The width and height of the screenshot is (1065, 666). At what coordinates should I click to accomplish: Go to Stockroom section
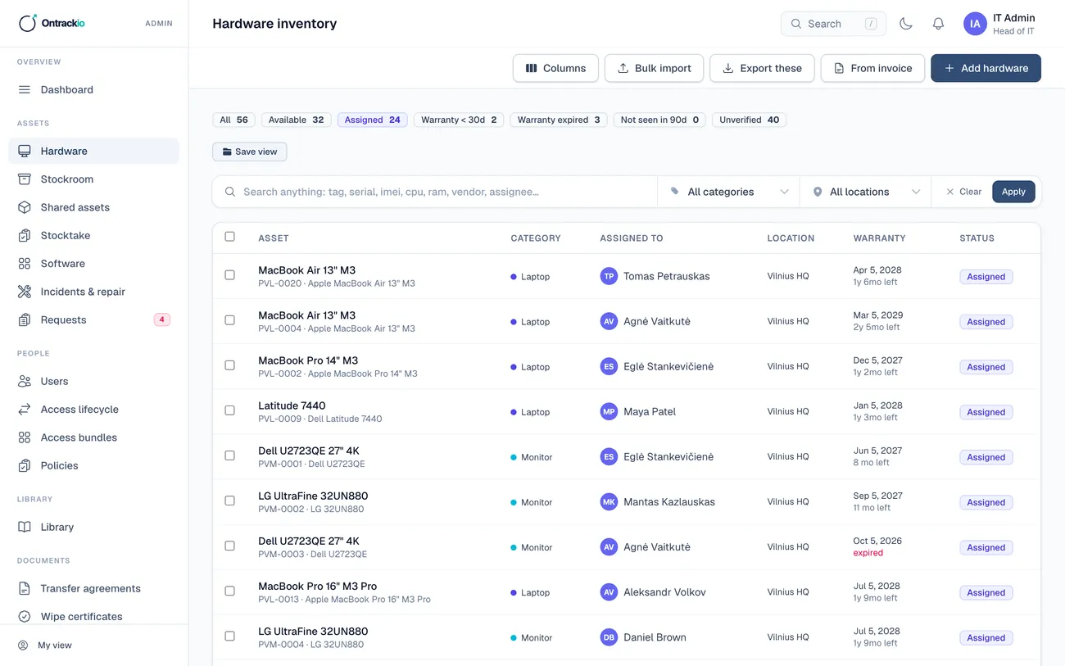pyautogui.click(x=93, y=179)
